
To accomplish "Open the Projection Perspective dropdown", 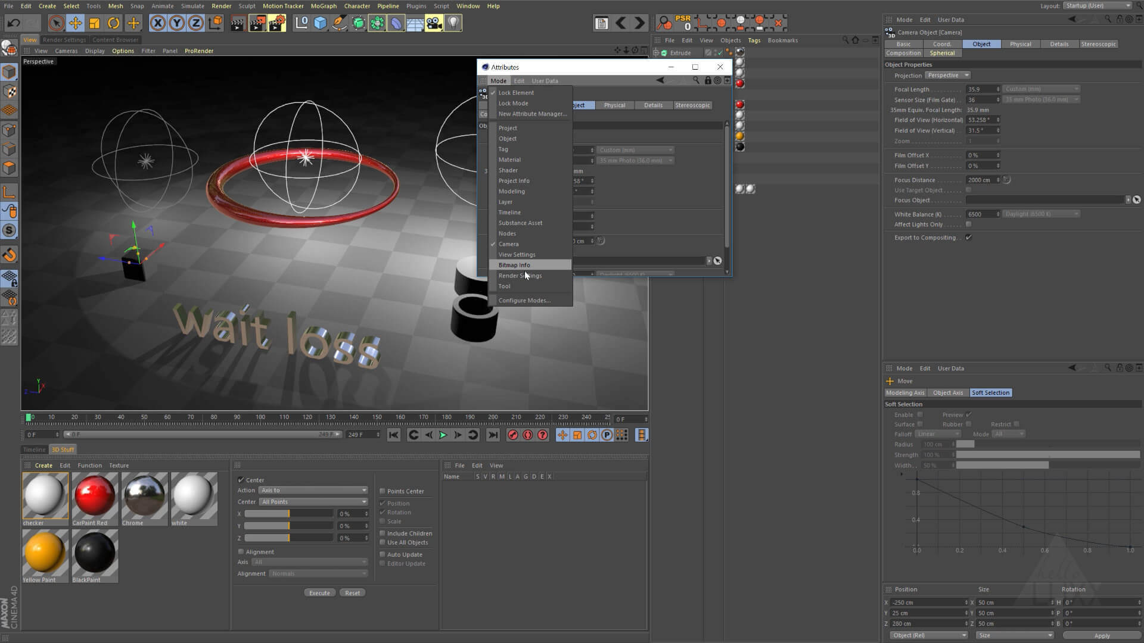I will tap(948, 76).
